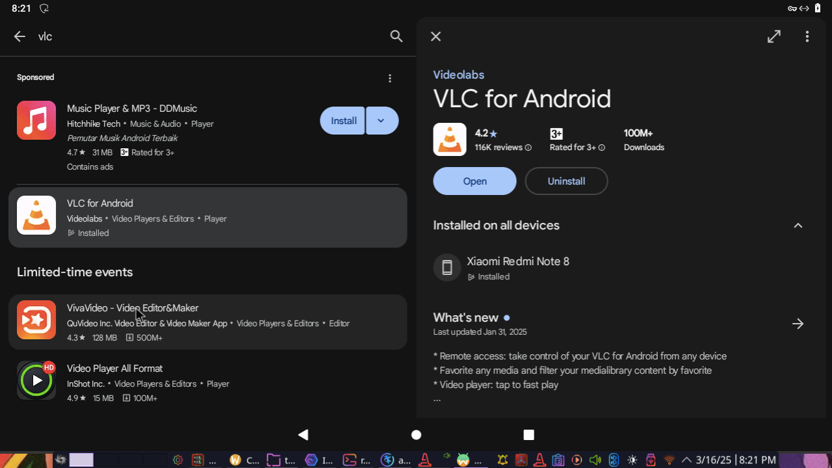Open the folder file manager in taskbar
The image size is (832, 468).
[x=280, y=460]
